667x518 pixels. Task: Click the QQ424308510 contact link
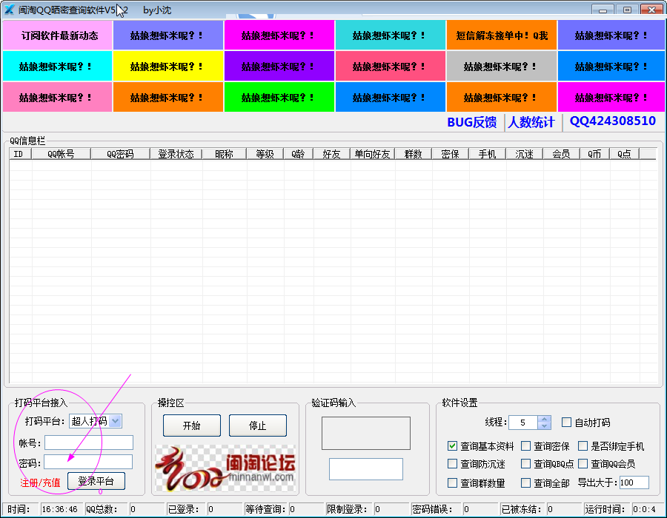point(613,121)
